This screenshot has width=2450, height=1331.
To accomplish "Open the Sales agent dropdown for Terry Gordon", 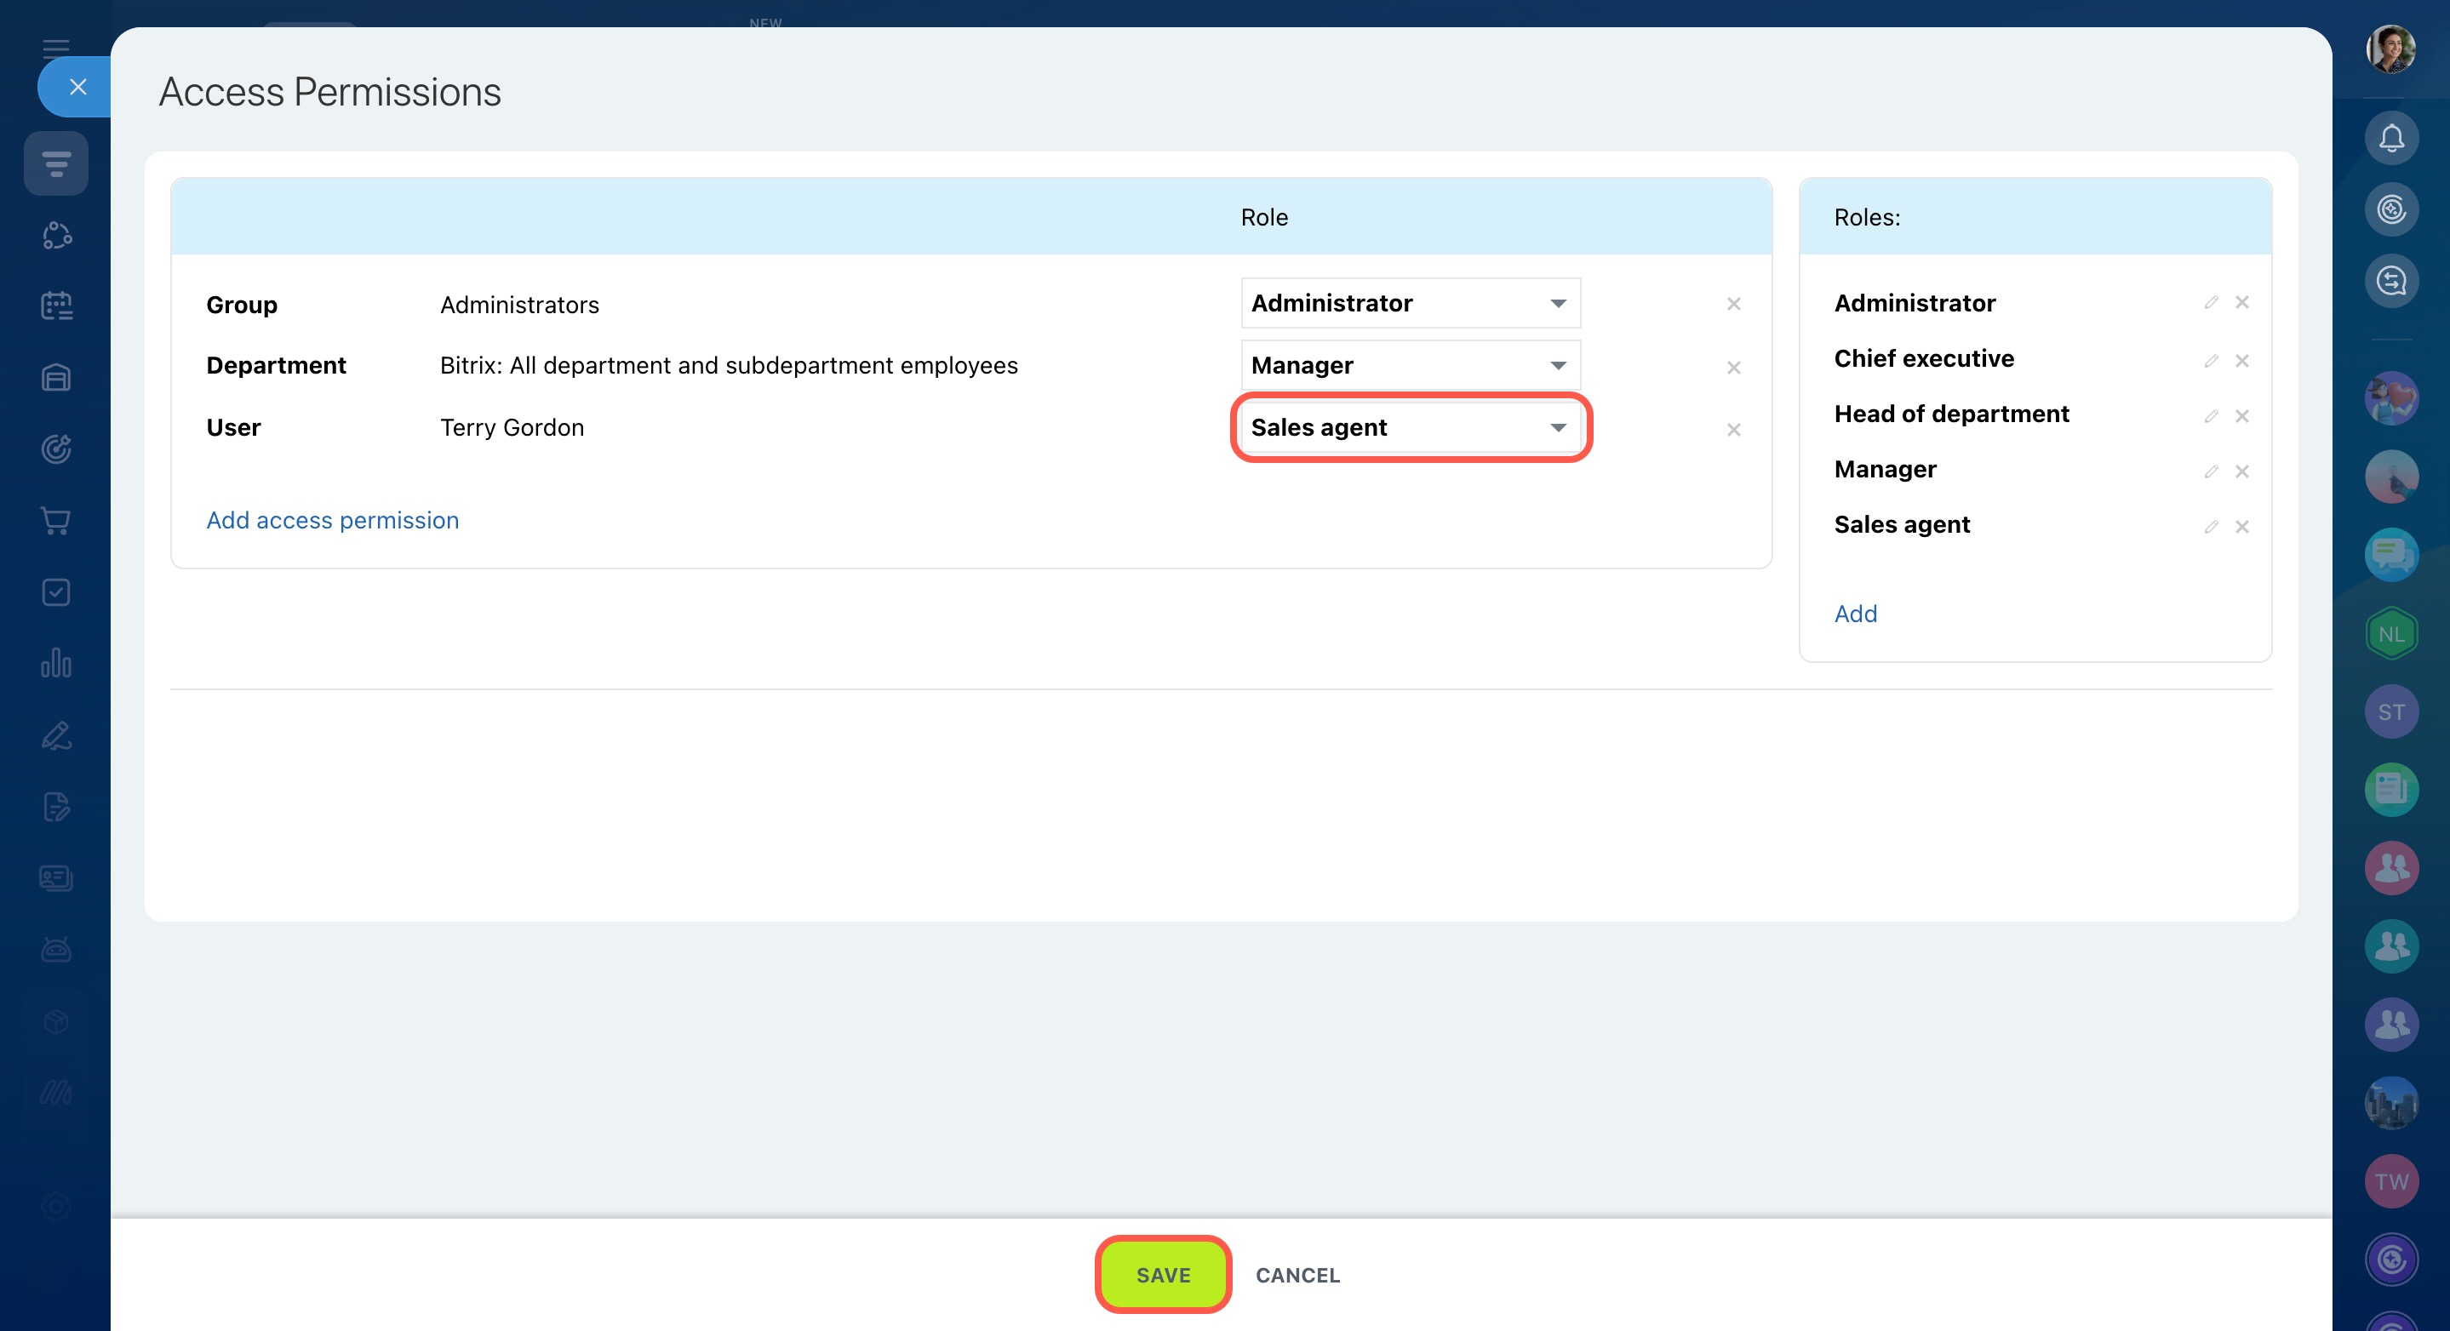I will [x=1410, y=428].
